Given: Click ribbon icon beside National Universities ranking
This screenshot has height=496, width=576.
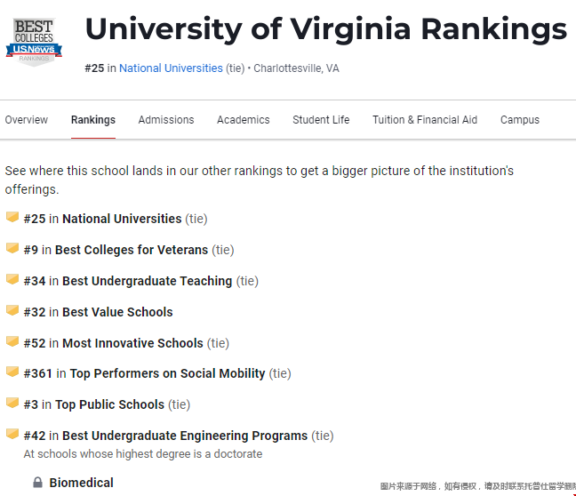Looking at the screenshot, I should click(12, 218).
